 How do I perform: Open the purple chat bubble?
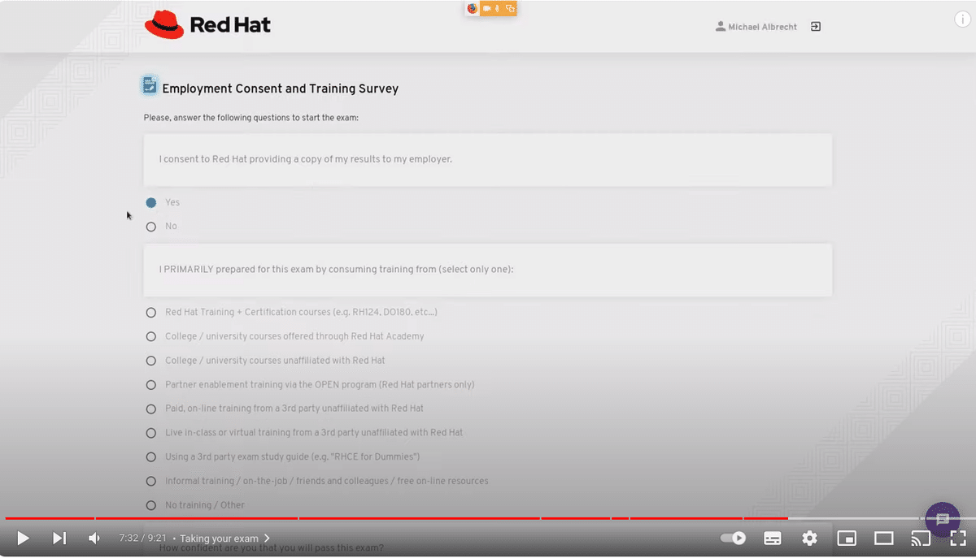(x=943, y=520)
